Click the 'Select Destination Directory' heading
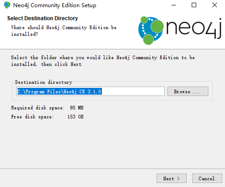Screen dimensions: 225x187 (x=42, y=18)
